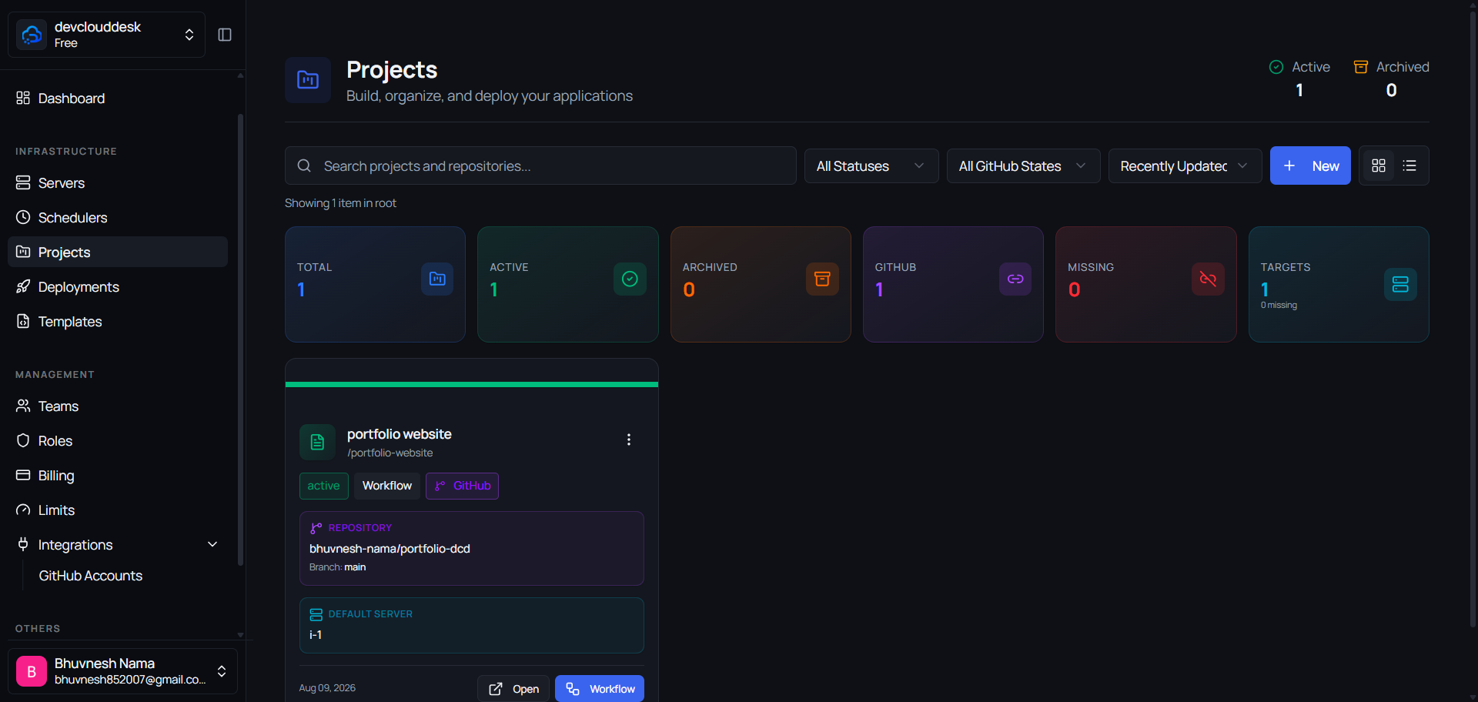Viewport: 1478px width, 702px height.
Task: Click the portfolio website document icon
Action: [x=317, y=442]
